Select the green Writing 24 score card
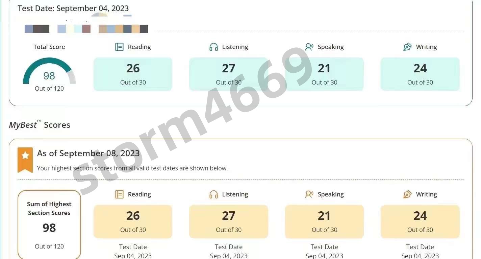481x259 pixels. coord(420,74)
